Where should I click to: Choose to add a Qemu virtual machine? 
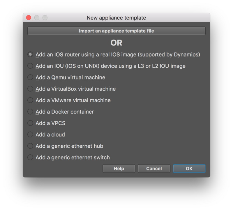click(30, 77)
